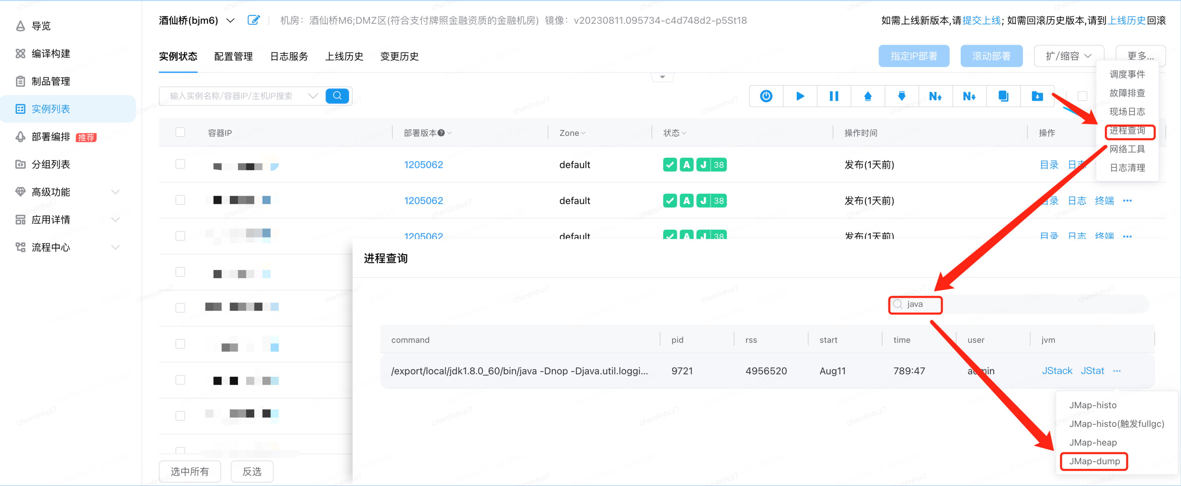
Task: Click the 编译构建 sidebar icon
Action: [x=20, y=53]
